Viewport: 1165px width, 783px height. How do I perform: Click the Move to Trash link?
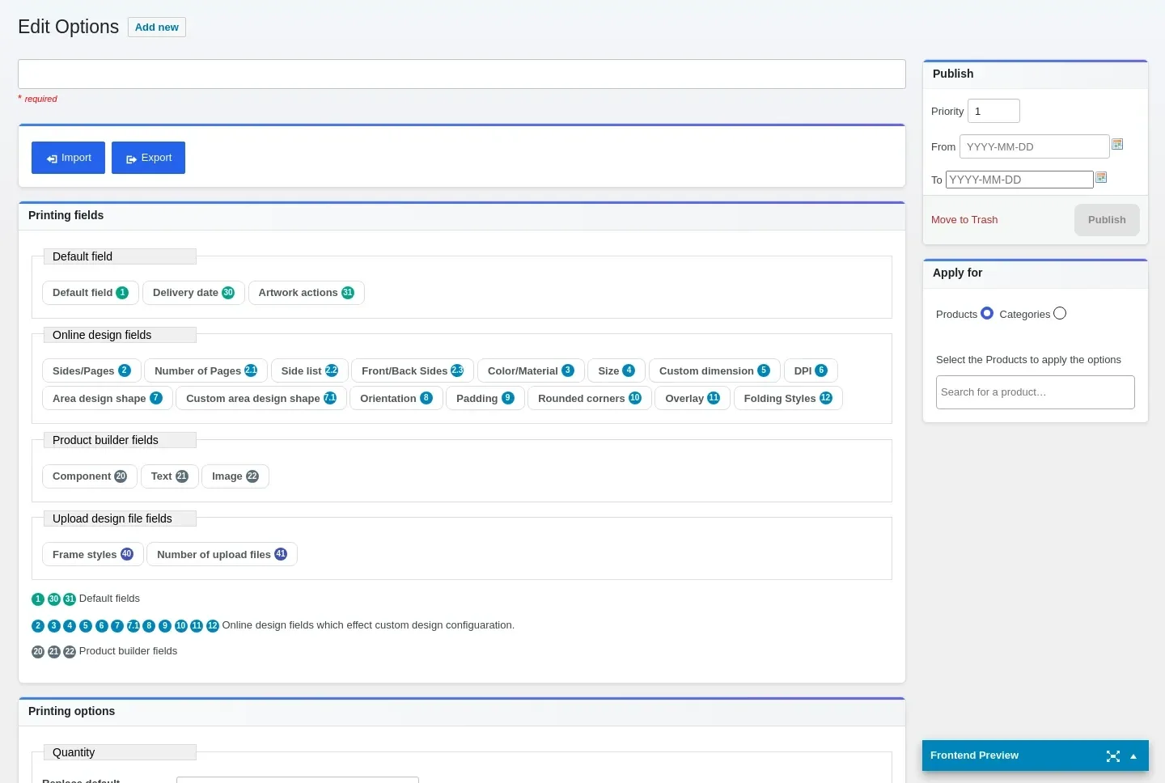pyautogui.click(x=964, y=220)
